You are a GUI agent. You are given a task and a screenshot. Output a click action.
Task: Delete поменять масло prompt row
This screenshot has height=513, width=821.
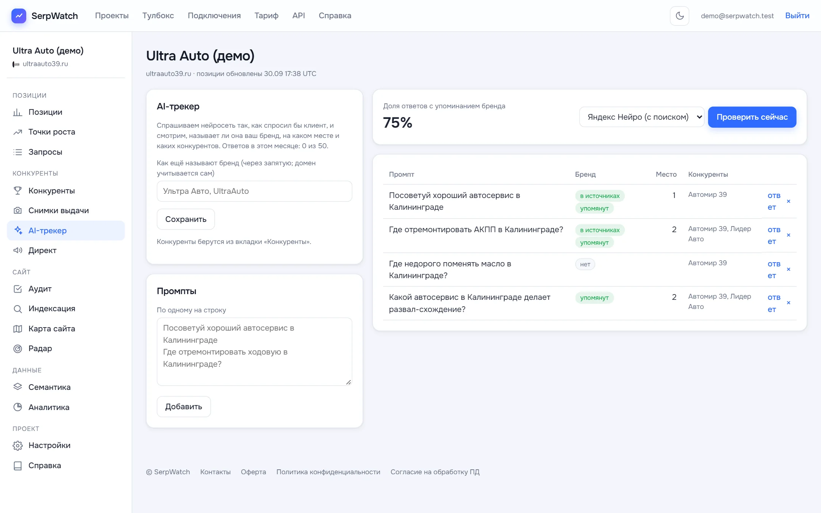(x=789, y=269)
